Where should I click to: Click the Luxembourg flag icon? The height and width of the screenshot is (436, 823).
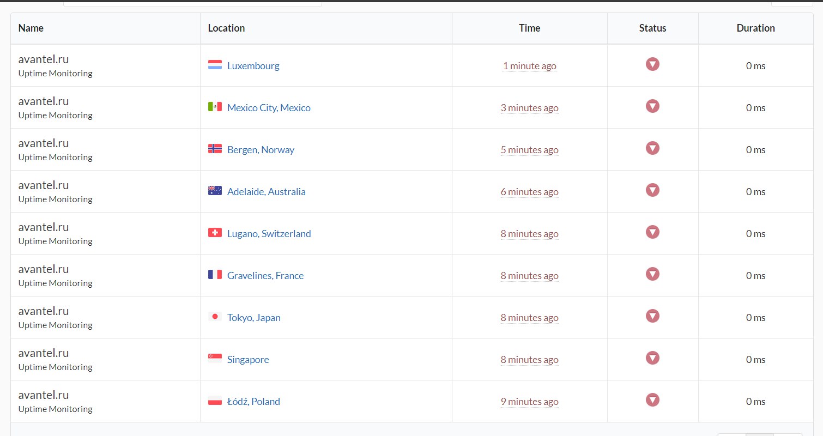(215, 65)
